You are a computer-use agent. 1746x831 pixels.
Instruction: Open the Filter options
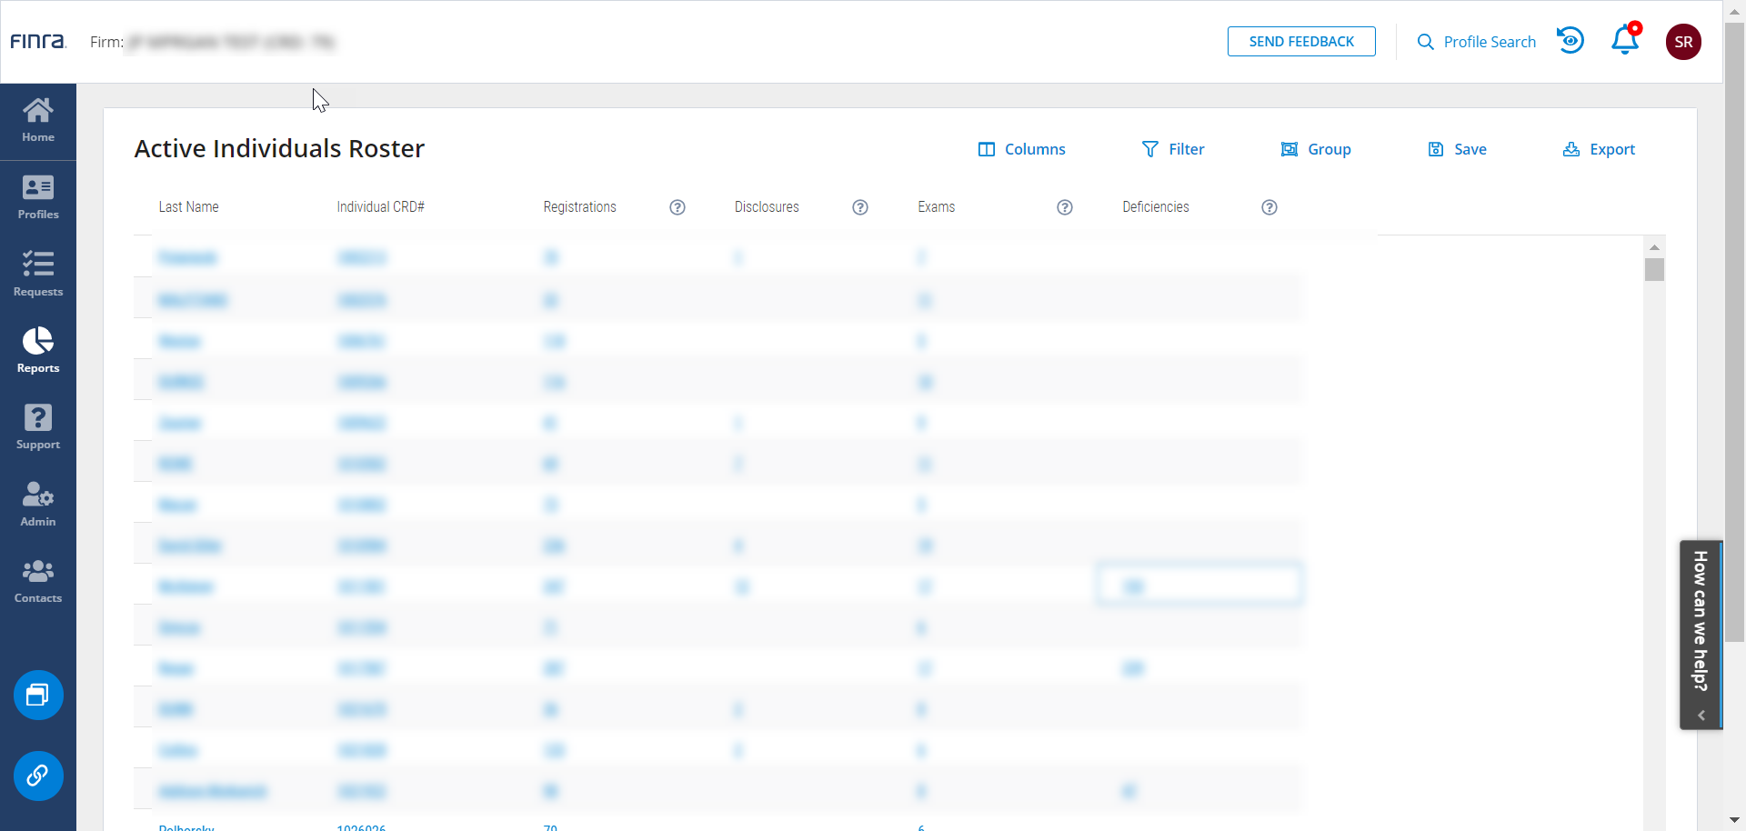pyautogui.click(x=1173, y=149)
